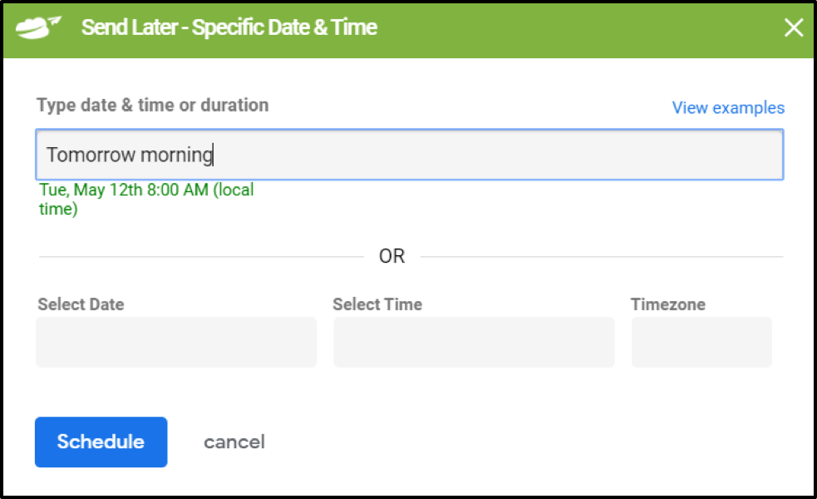Click empty green header area right of title
The width and height of the screenshot is (817, 499).
coord(582,27)
